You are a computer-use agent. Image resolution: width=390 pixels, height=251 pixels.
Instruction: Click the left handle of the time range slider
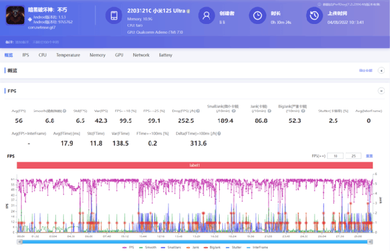pyautogui.click(x=19, y=242)
